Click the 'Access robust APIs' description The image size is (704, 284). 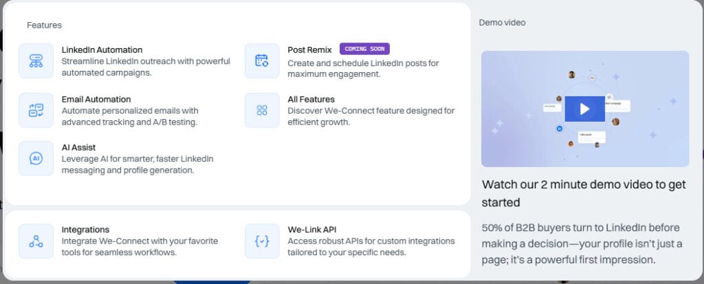371,247
